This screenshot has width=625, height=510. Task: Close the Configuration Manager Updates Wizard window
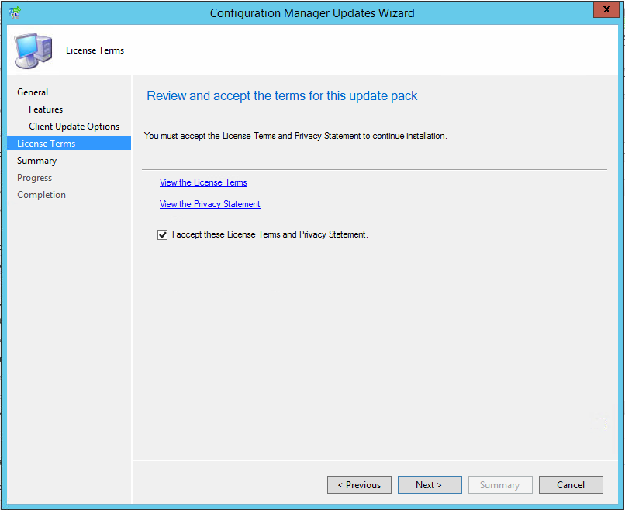coord(606,9)
